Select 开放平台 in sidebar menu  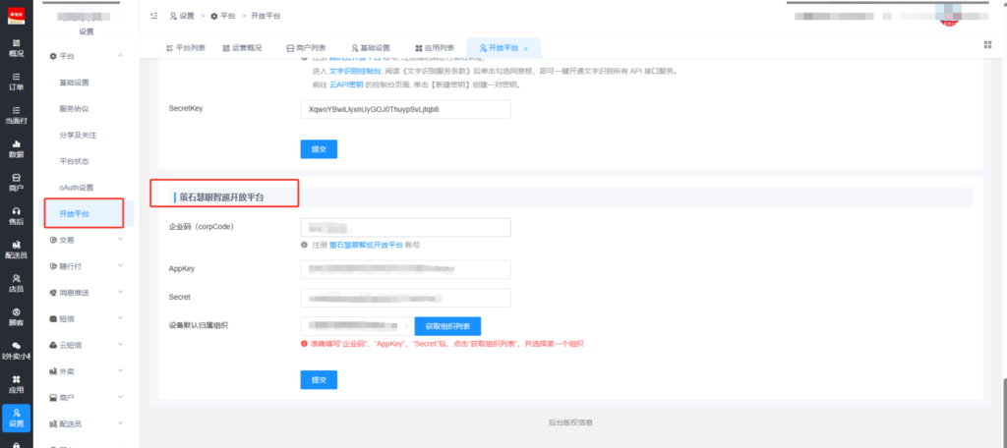point(74,214)
